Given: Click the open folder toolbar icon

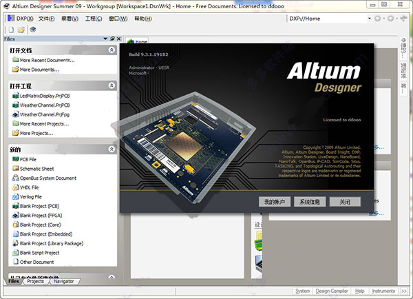Looking at the screenshot, I should [21, 30].
